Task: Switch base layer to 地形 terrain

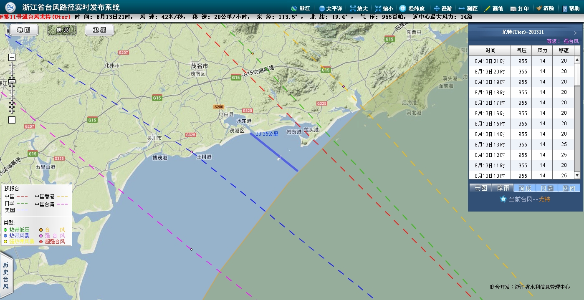Action: [x=61, y=30]
